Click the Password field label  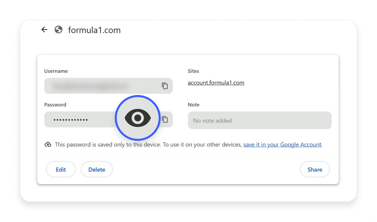[x=55, y=105]
